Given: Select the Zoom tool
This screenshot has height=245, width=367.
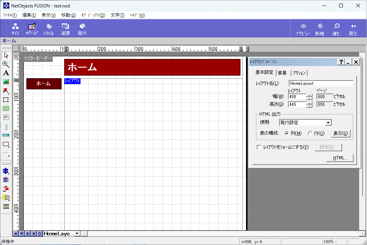Looking at the screenshot, I should [5, 64].
